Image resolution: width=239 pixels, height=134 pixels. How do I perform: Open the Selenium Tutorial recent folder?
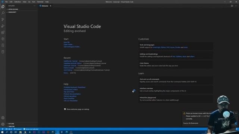click(x=70, y=66)
